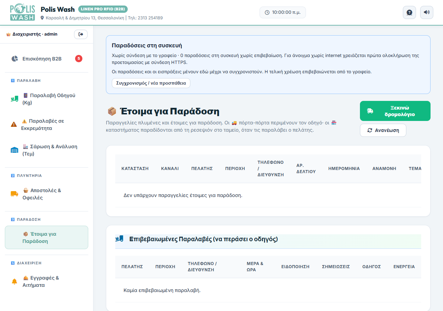Screen dimensions: 443x311
Task: Click the bell icon for Εγγραφές & Αιτήματα
Action: (14, 282)
